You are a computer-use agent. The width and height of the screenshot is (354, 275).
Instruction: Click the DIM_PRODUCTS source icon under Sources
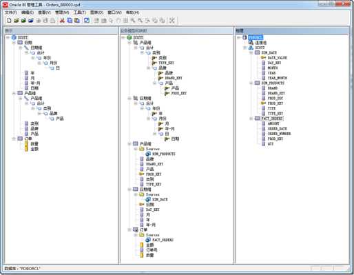point(148,154)
